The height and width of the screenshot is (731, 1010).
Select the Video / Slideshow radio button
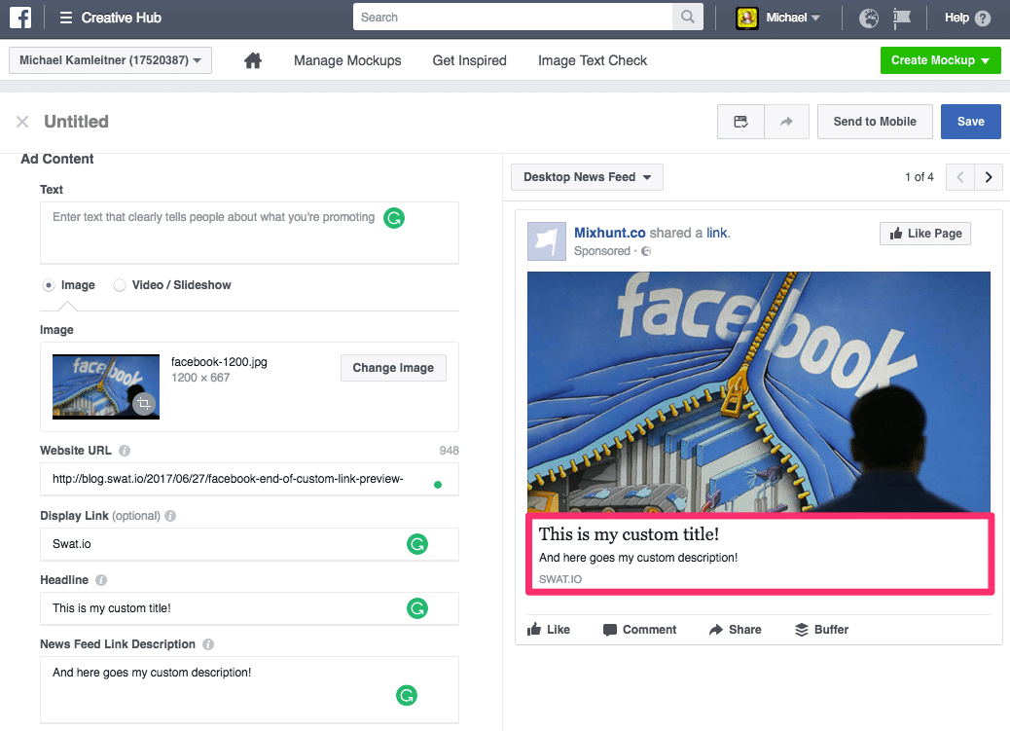pyautogui.click(x=119, y=285)
